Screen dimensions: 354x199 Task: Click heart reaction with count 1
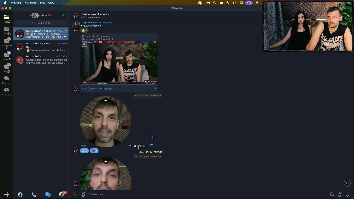(94, 151)
